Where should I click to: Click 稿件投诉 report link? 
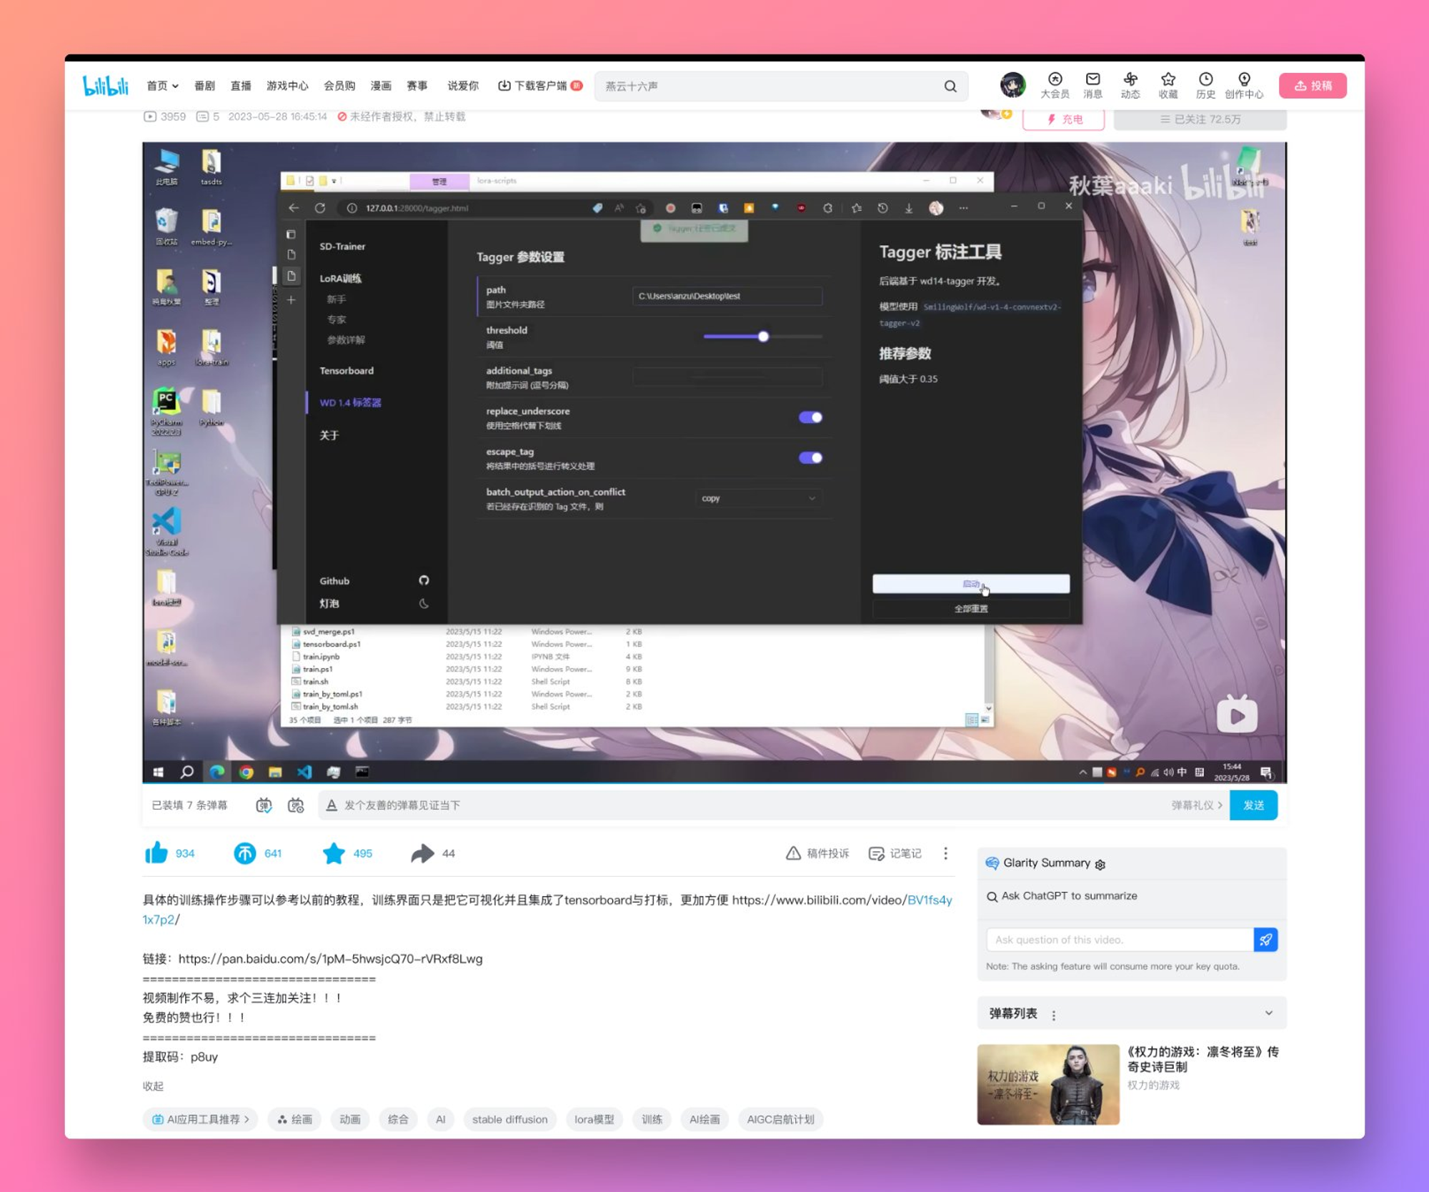817,853
